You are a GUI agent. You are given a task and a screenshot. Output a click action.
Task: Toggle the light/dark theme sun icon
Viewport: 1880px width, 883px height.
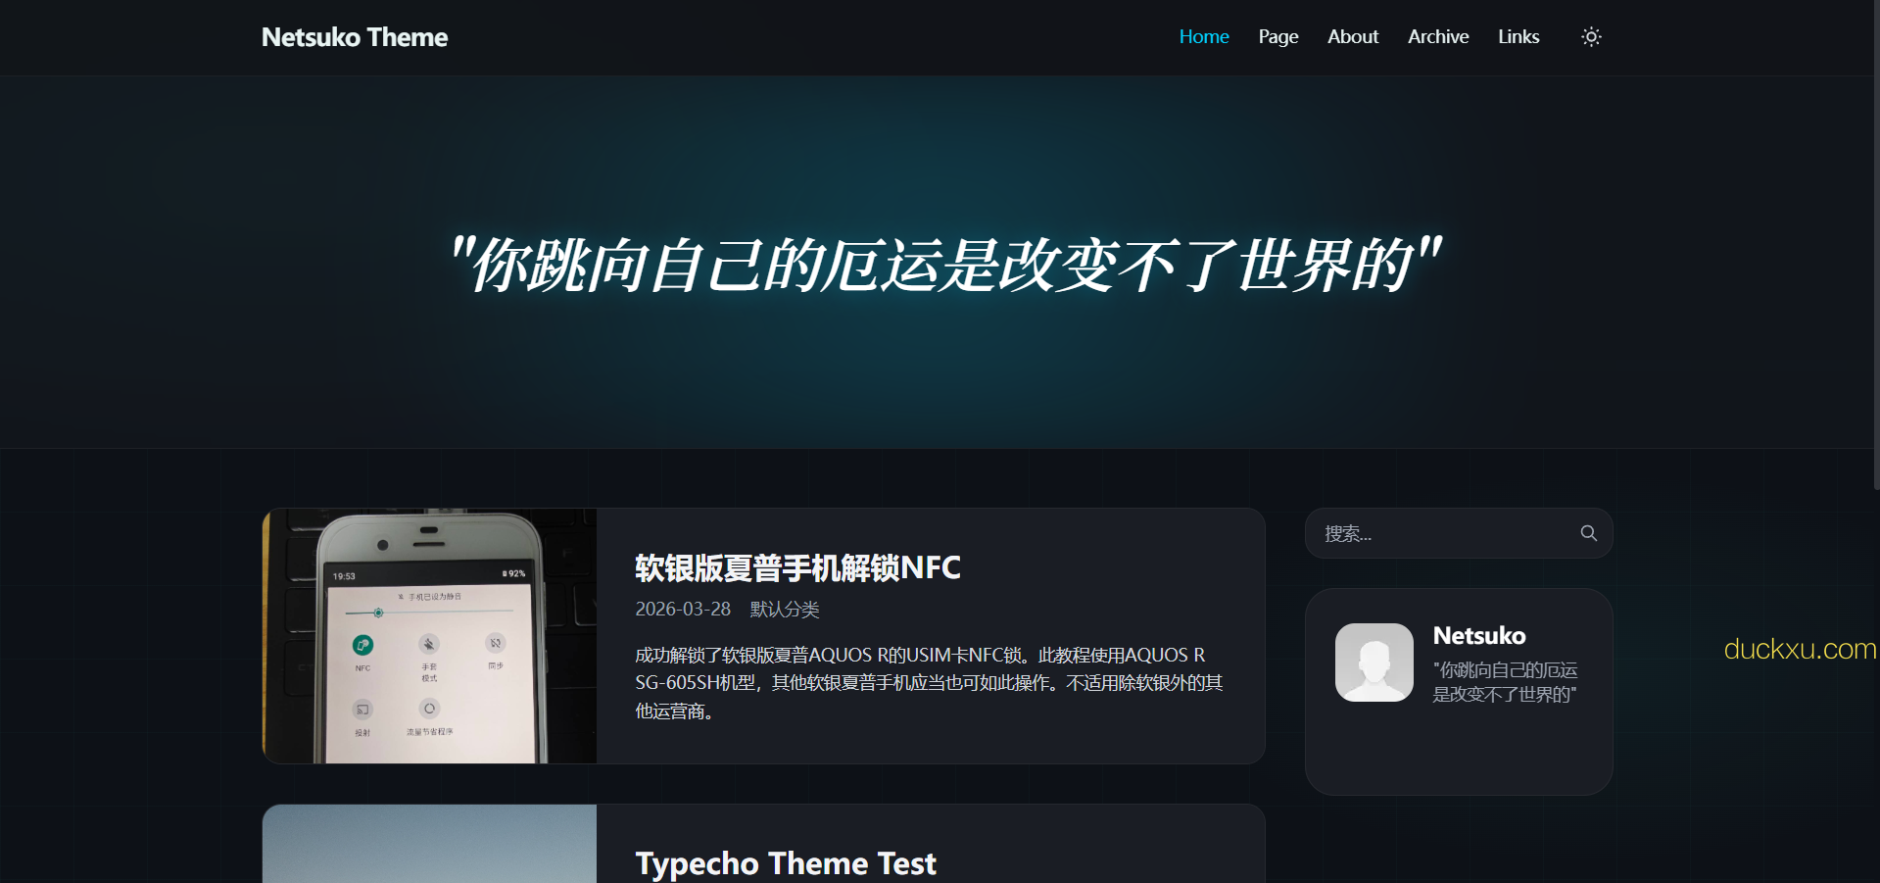tap(1591, 37)
